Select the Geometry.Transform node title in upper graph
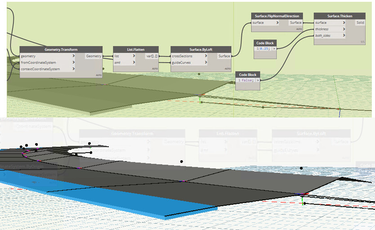The width and height of the screenshot is (375, 230). 61,50
